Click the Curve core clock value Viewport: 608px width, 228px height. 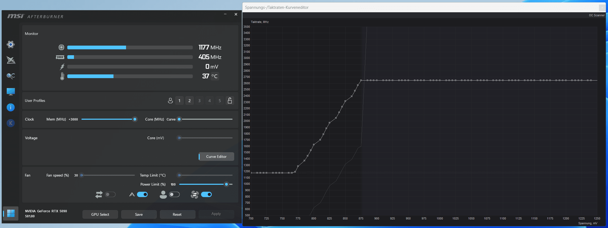coord(171,119)
